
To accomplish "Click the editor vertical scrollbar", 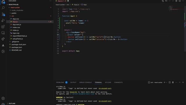I will click(x=185, y=29).
